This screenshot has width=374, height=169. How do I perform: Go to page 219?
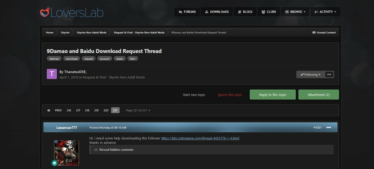click(x=96, y=110)
